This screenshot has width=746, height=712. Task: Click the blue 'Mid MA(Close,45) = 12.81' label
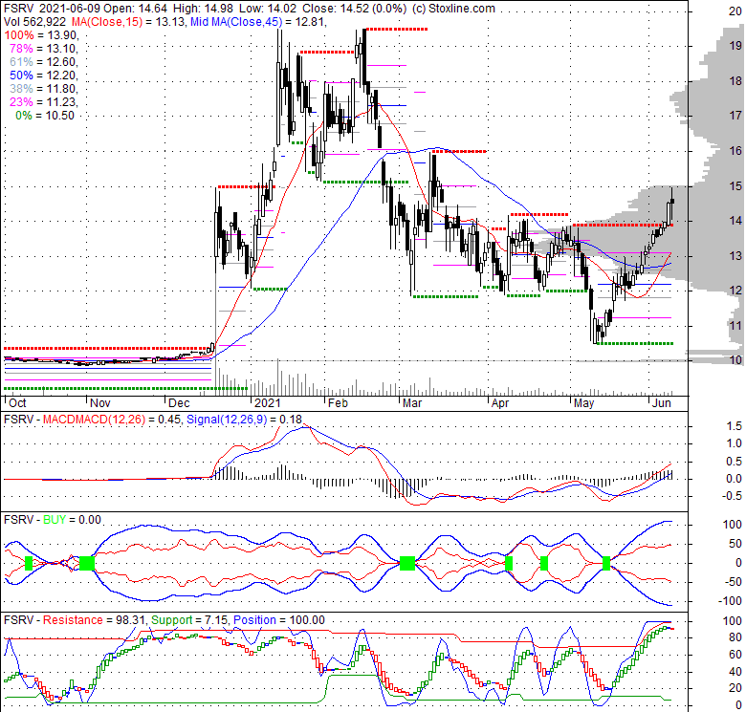258,21
